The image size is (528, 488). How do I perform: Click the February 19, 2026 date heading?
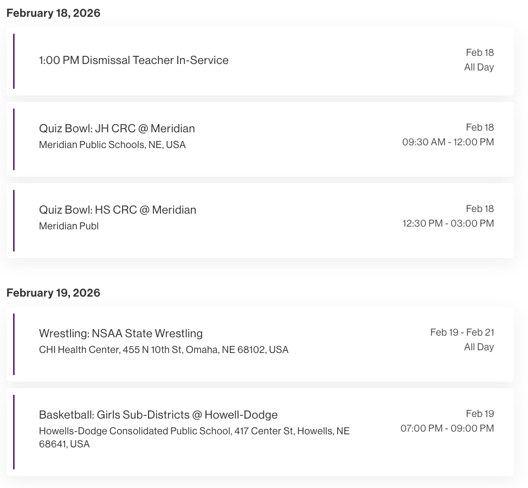(x=53, y=293)
